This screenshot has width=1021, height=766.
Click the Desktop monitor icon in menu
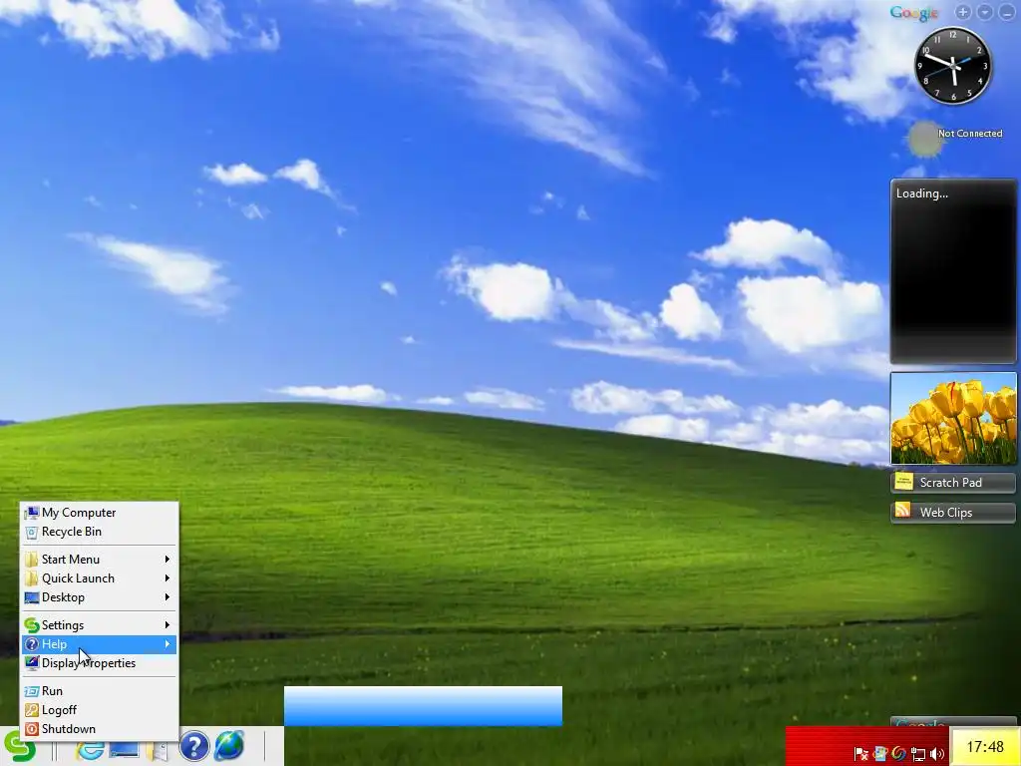click(x=31, y=597)
